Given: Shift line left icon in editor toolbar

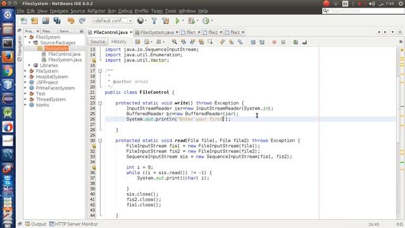Looking at the screenshot, I should tap(252, 42).
